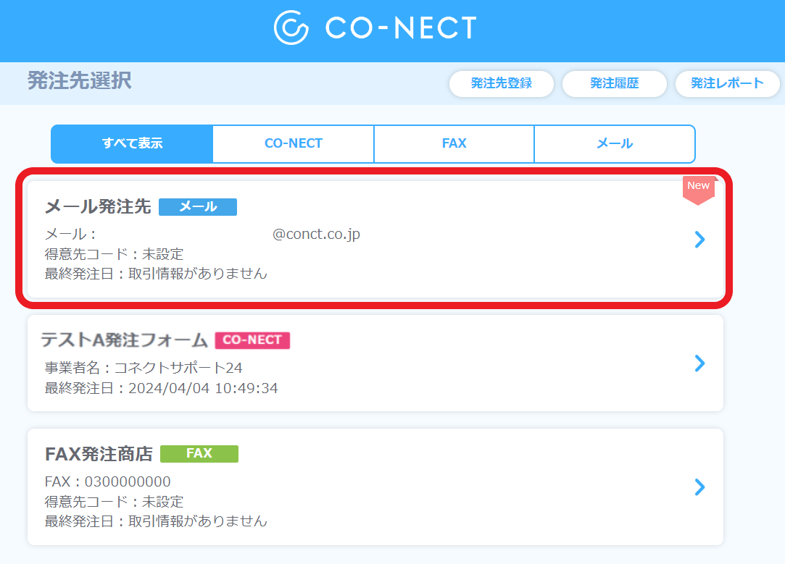Click the FAX badge beside FAX発注商店

click(199, 453)
